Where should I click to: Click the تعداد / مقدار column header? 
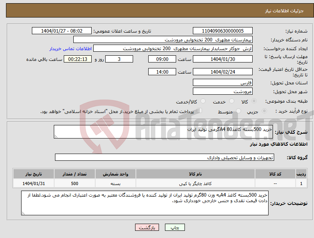(75, 174)
